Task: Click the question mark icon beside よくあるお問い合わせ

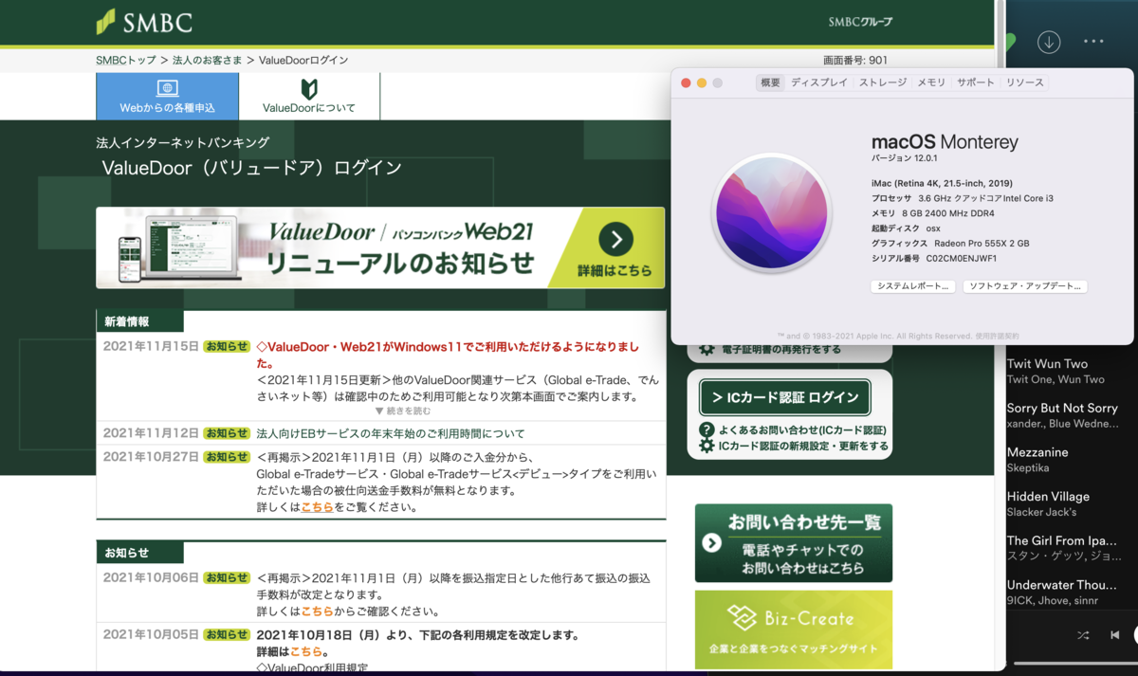Action: tap(707, 429)
